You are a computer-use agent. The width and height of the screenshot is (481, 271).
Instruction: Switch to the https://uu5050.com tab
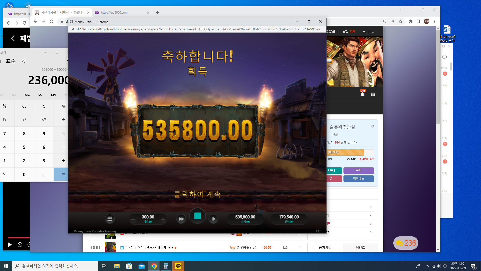click(x=122, y=12)
